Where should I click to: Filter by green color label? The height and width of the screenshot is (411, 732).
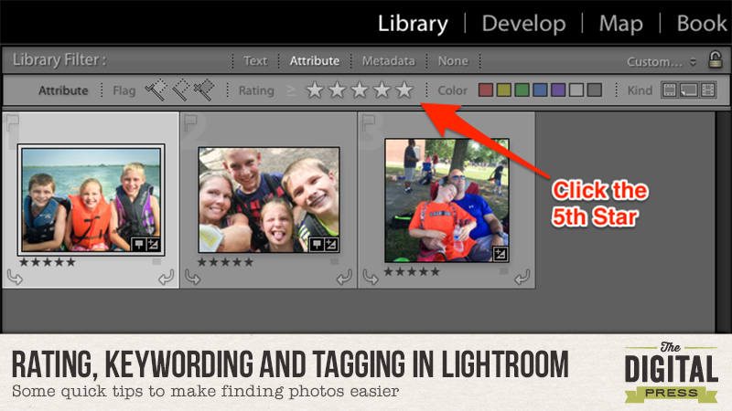point(522,90)
